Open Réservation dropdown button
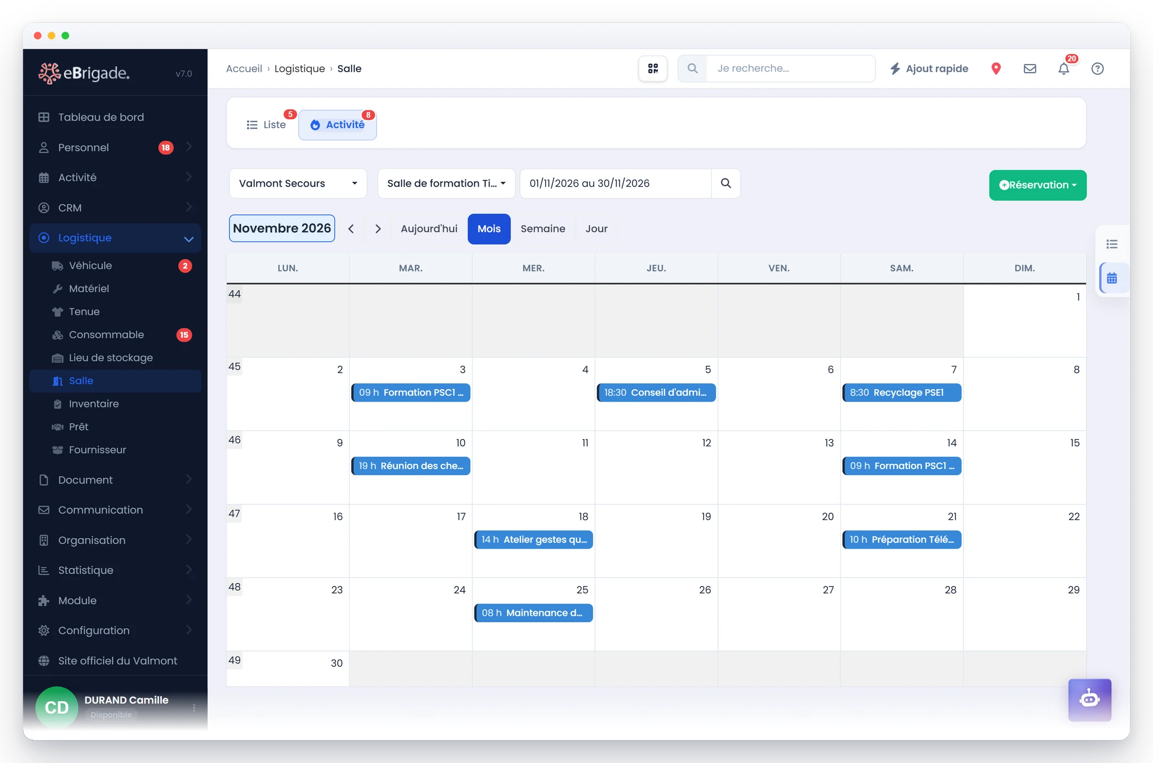 click(x=1038, y=185)
